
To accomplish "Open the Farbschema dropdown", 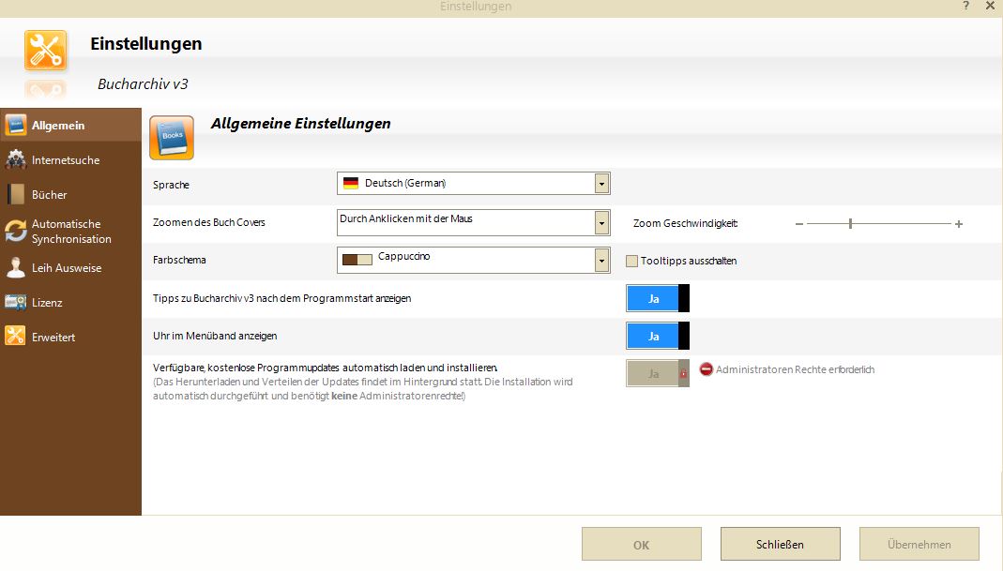I will (x=601, y=261).
